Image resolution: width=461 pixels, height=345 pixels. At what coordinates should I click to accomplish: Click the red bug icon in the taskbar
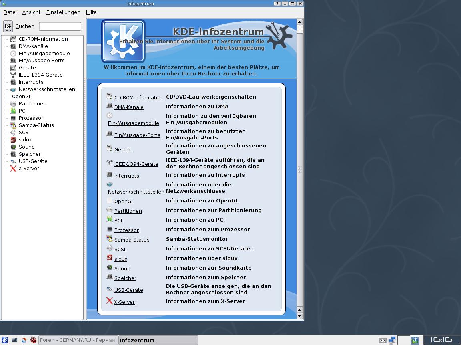coord(34,340)
